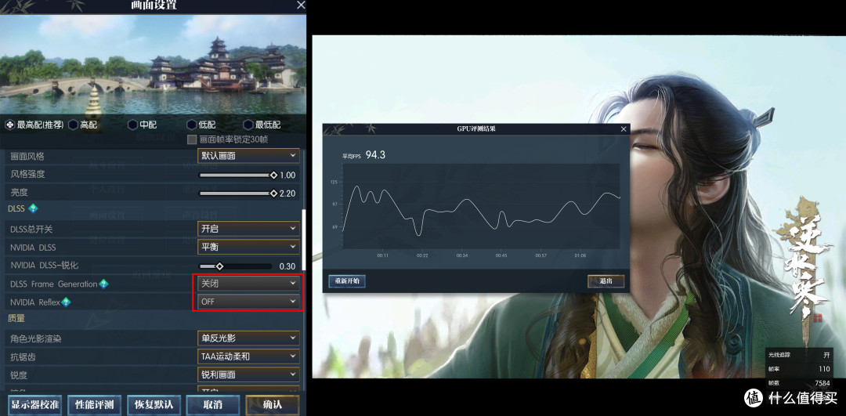This screenshot has height=416, width=846.
Task: Click 确认 confirm button
Action: pos(273,405)
